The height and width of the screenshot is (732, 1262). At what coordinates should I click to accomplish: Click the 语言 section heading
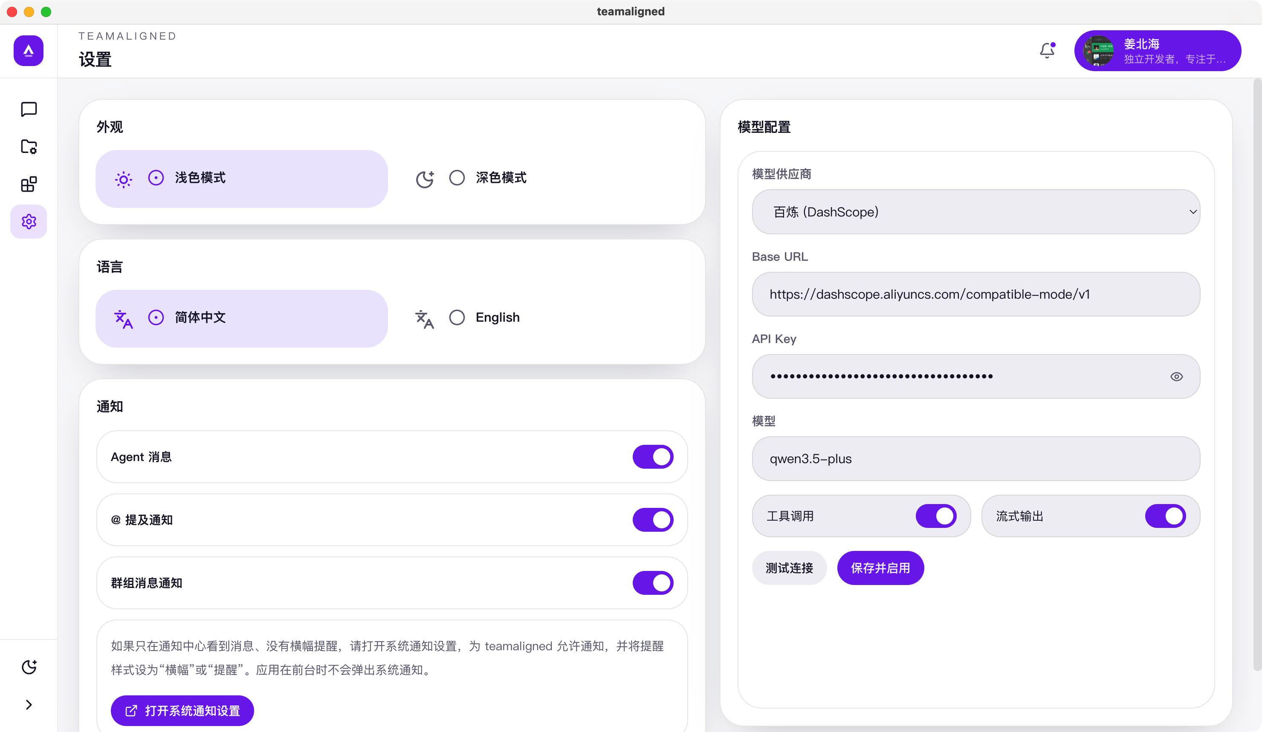click(110, 267)
